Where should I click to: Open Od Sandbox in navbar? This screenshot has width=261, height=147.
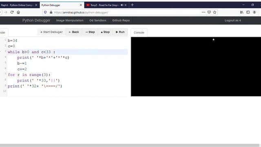click(x=98, y=20)
